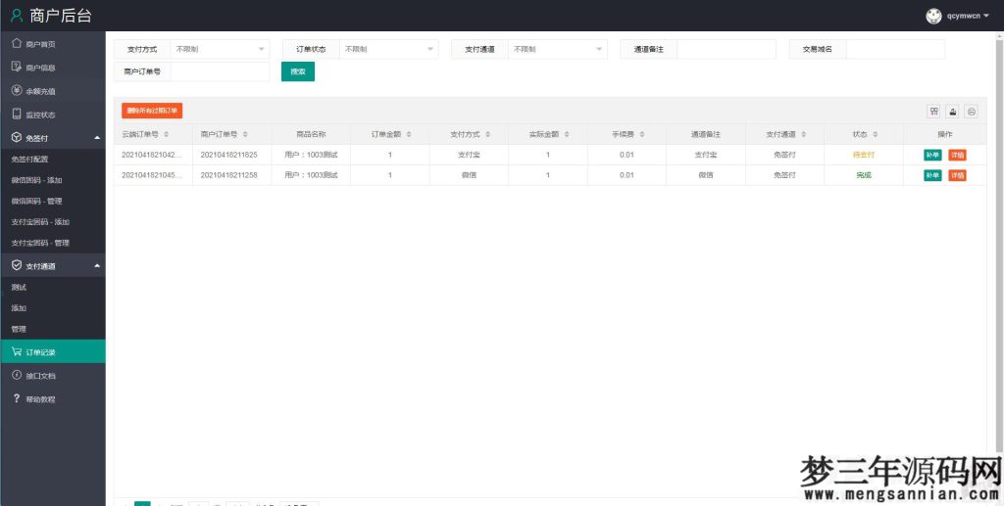
Task: Click the user avatar in the header
Action: click(x=933, y=16)
